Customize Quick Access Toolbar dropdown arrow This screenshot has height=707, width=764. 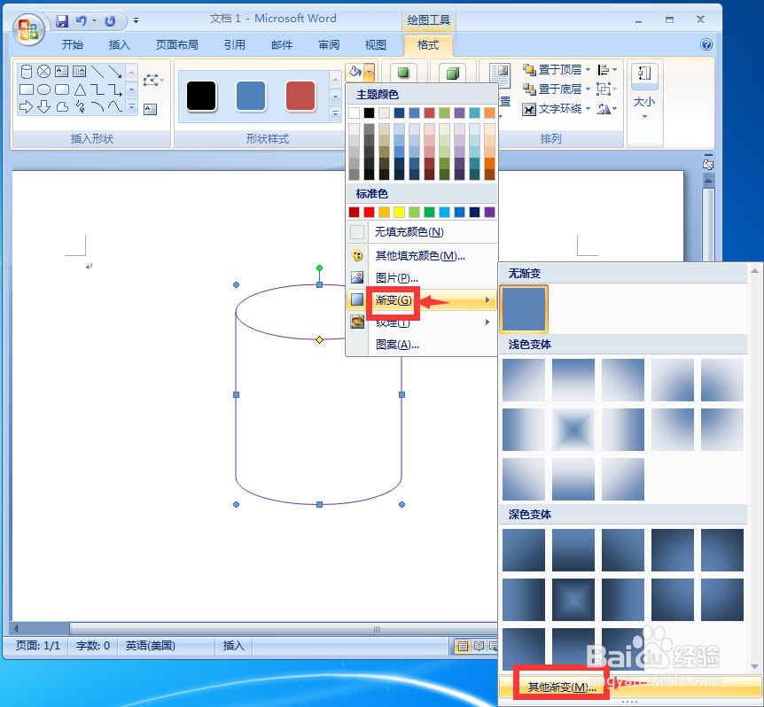[x=136, y=21]
